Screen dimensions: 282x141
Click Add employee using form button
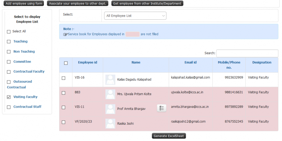coord(24,3)
